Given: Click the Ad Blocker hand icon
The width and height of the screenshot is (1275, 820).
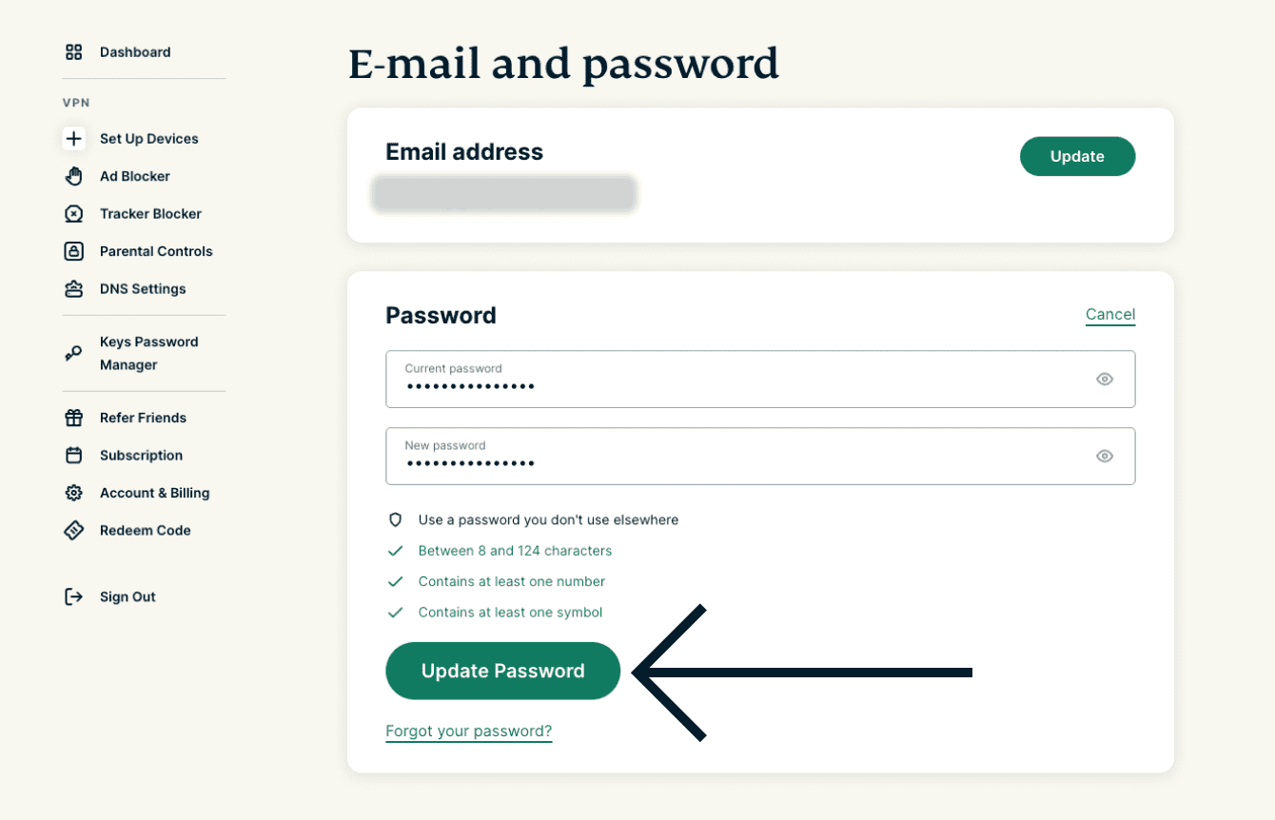Looking at the screenshot, I should pos(73,176).
